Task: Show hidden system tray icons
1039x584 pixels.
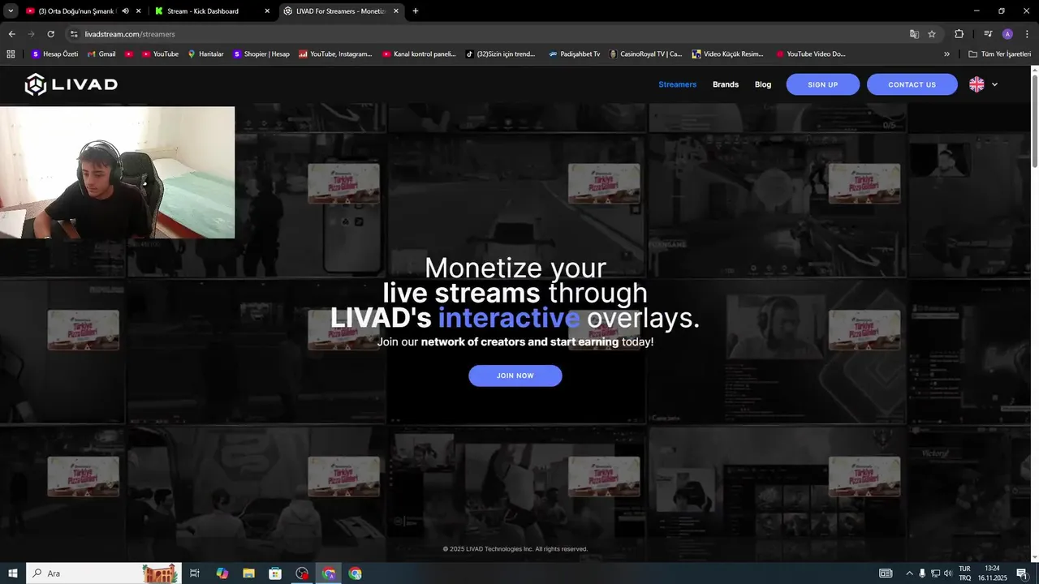Action: point(909,573)
